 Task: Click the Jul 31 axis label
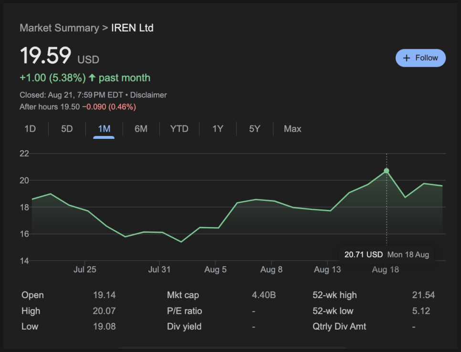click(x=159, y=269)
